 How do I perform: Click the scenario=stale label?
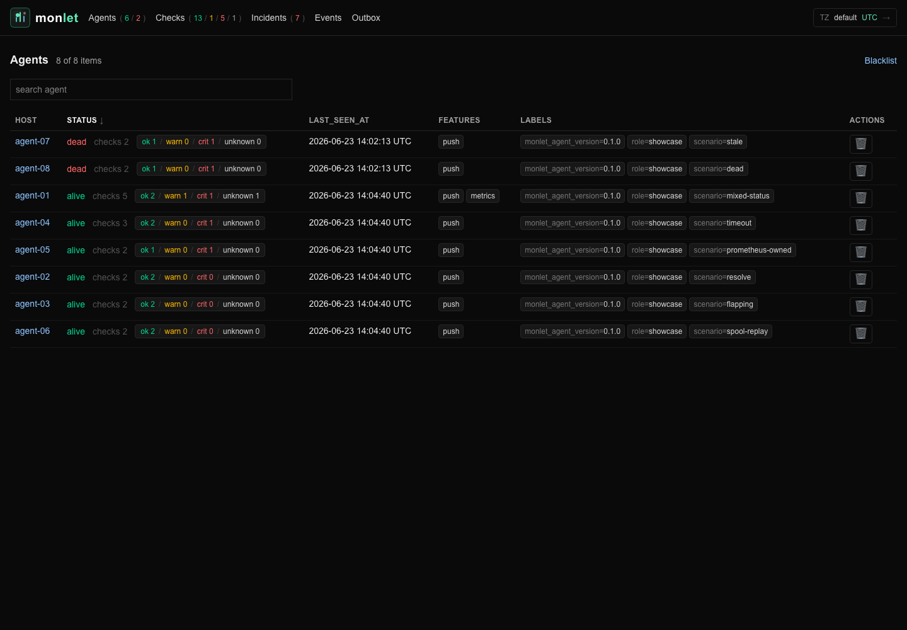tap(718, 142)
